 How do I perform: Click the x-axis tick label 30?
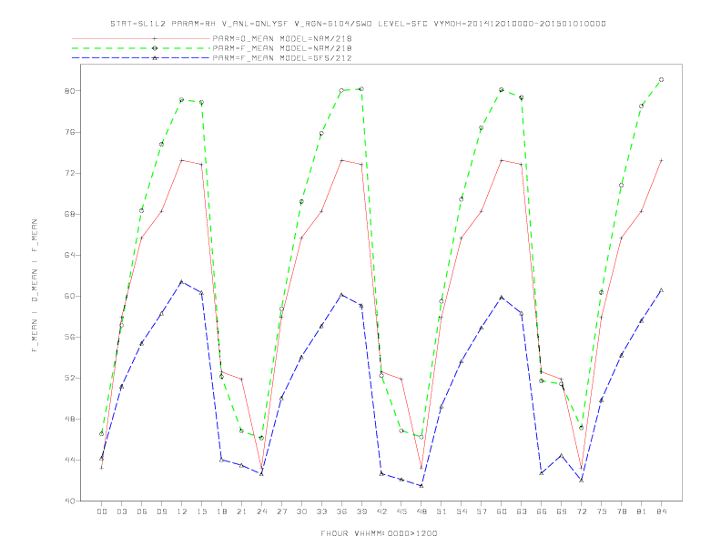[301, 511]
